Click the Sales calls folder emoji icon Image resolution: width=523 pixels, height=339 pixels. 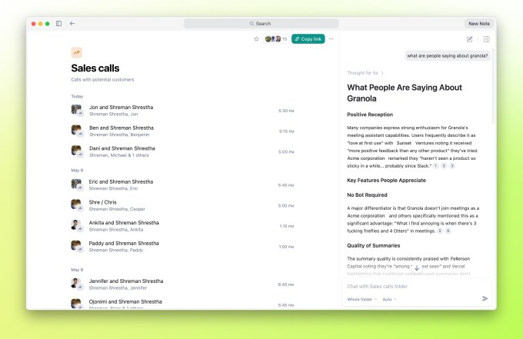click(x=77, y=52)
